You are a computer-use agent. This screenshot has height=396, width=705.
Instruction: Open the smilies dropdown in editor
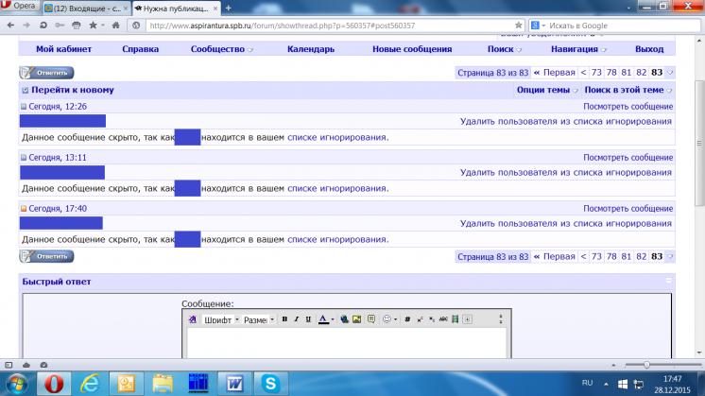[x=388, y=319]
